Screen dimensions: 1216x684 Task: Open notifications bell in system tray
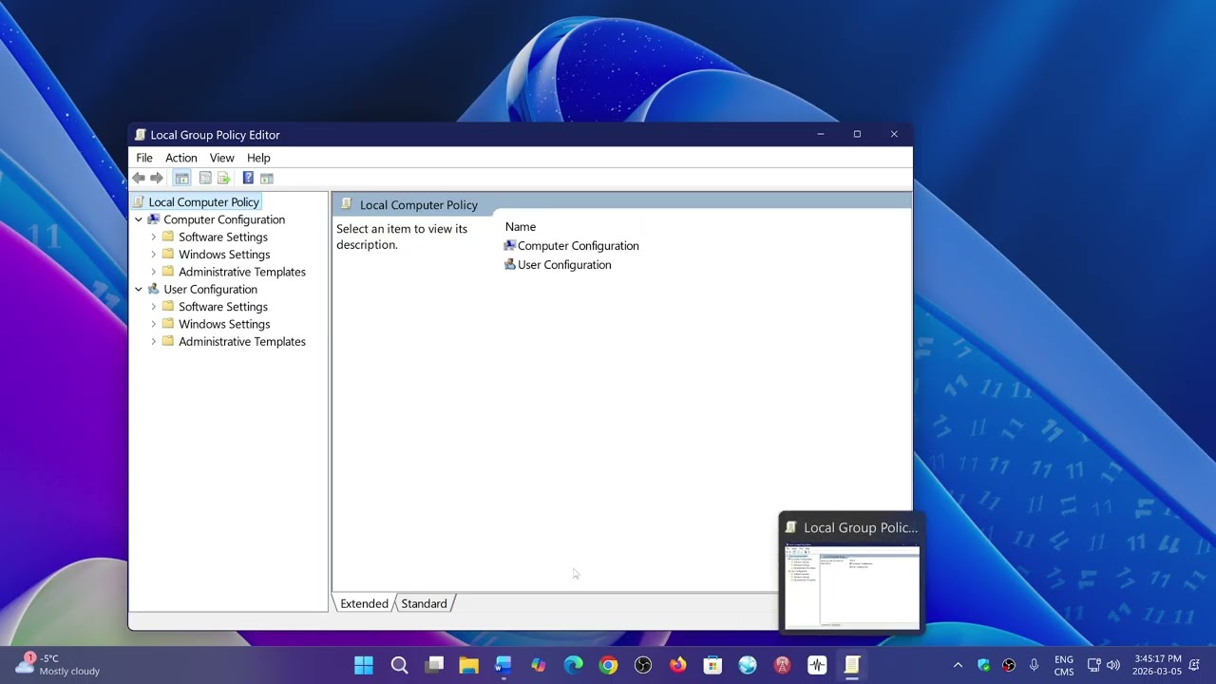coord(1194,665)
